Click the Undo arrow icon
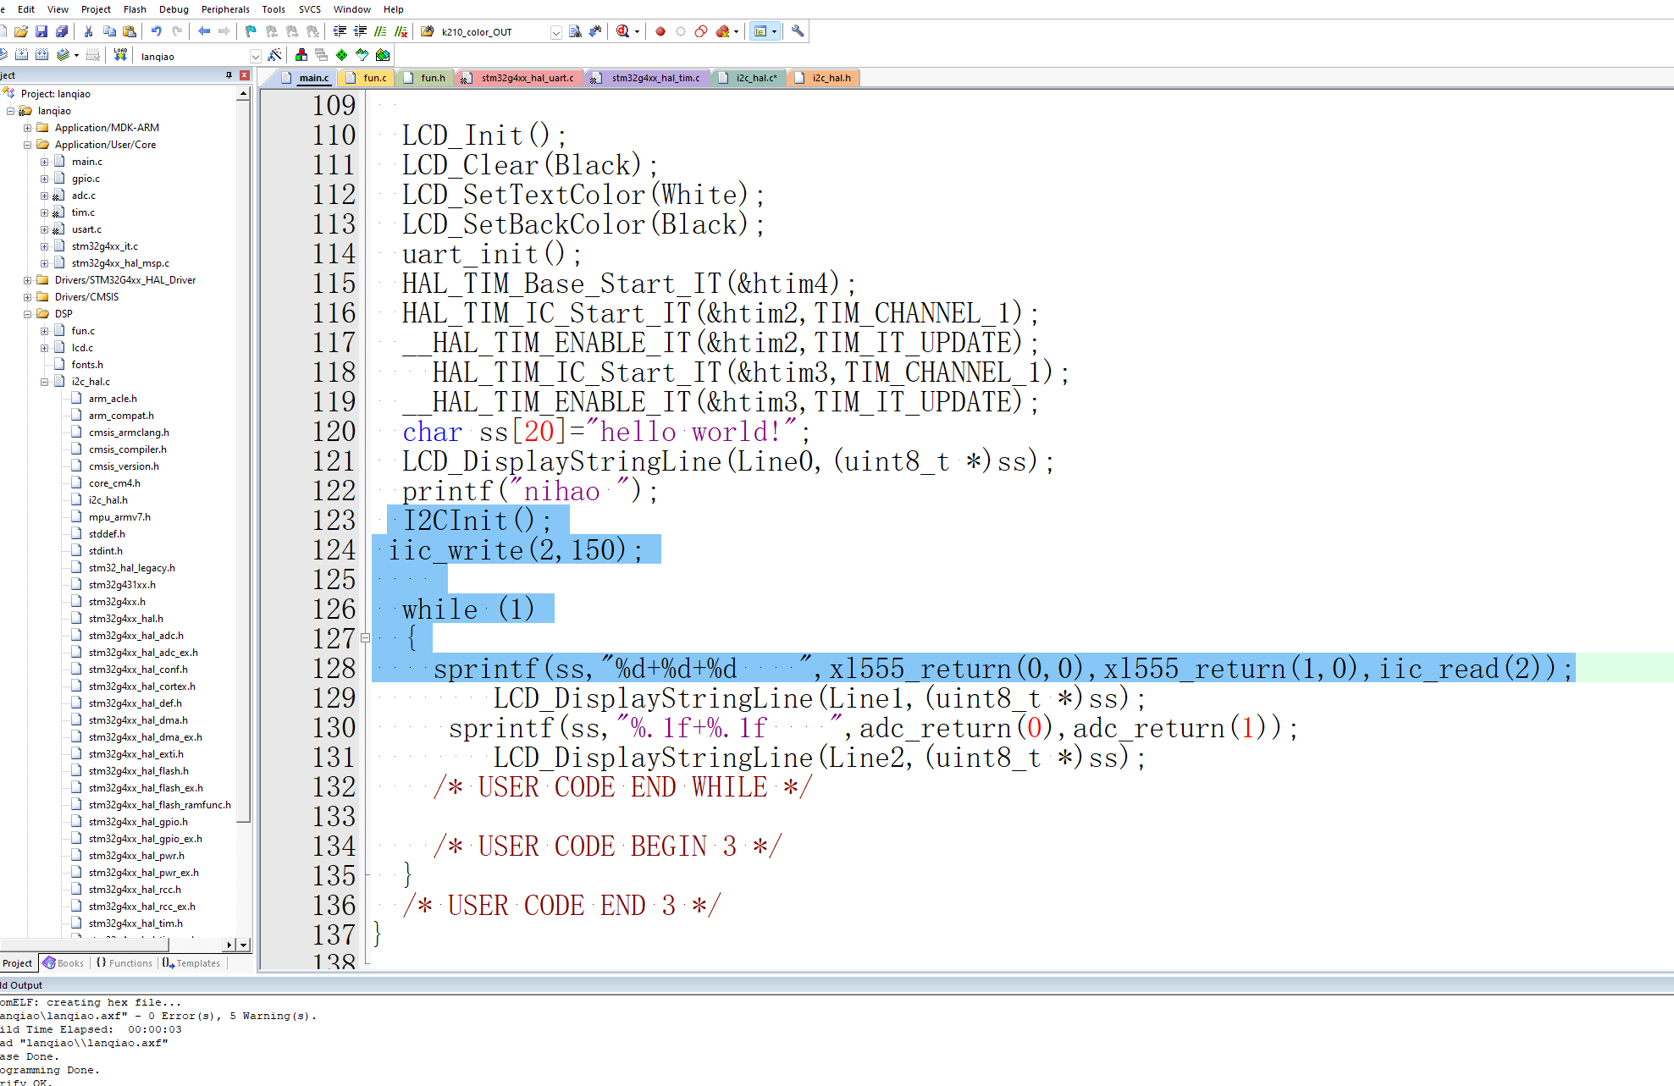The image size is (1674, 1086). point(157,31)
